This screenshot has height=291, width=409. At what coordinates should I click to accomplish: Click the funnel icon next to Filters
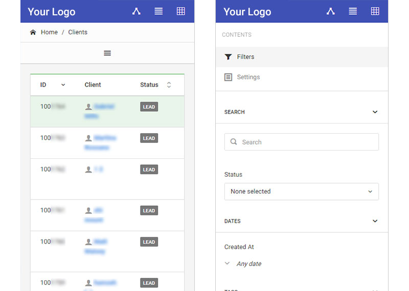tap(228, 57)
